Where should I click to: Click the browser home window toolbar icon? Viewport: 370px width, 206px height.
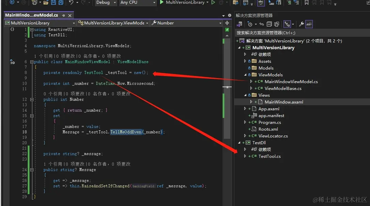click(x=246, y=3)
